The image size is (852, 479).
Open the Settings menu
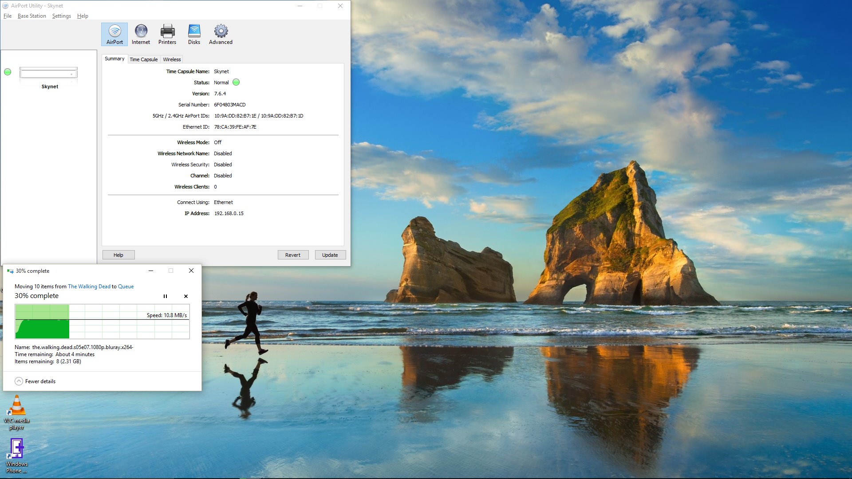pos(61,16)
